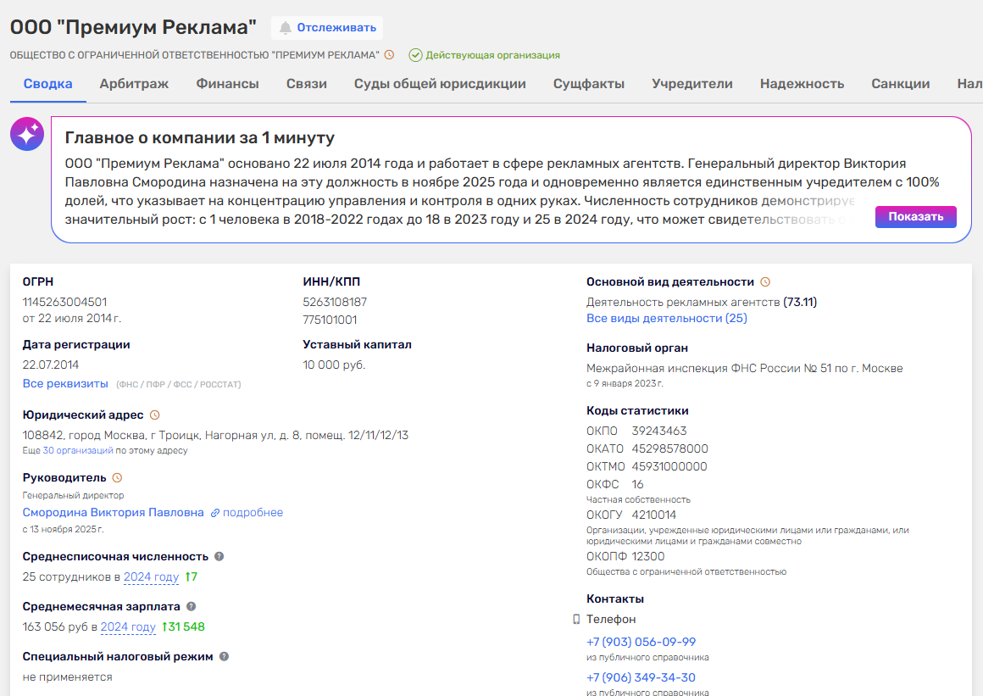
Task: Click the не применяется tax regime value
Action: pos(67,677)
